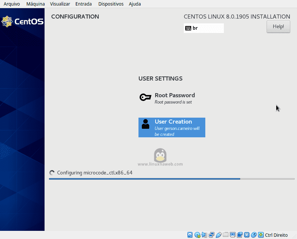Click the audio speaker status icon
Image resolution: width=297 pixels, height=239 pixels.
coord(204,235)
